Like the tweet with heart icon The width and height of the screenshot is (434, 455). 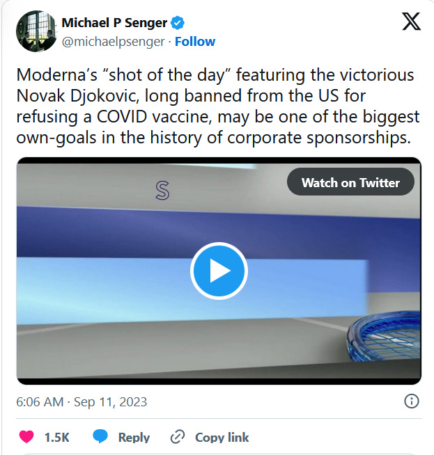click(26, 437)
